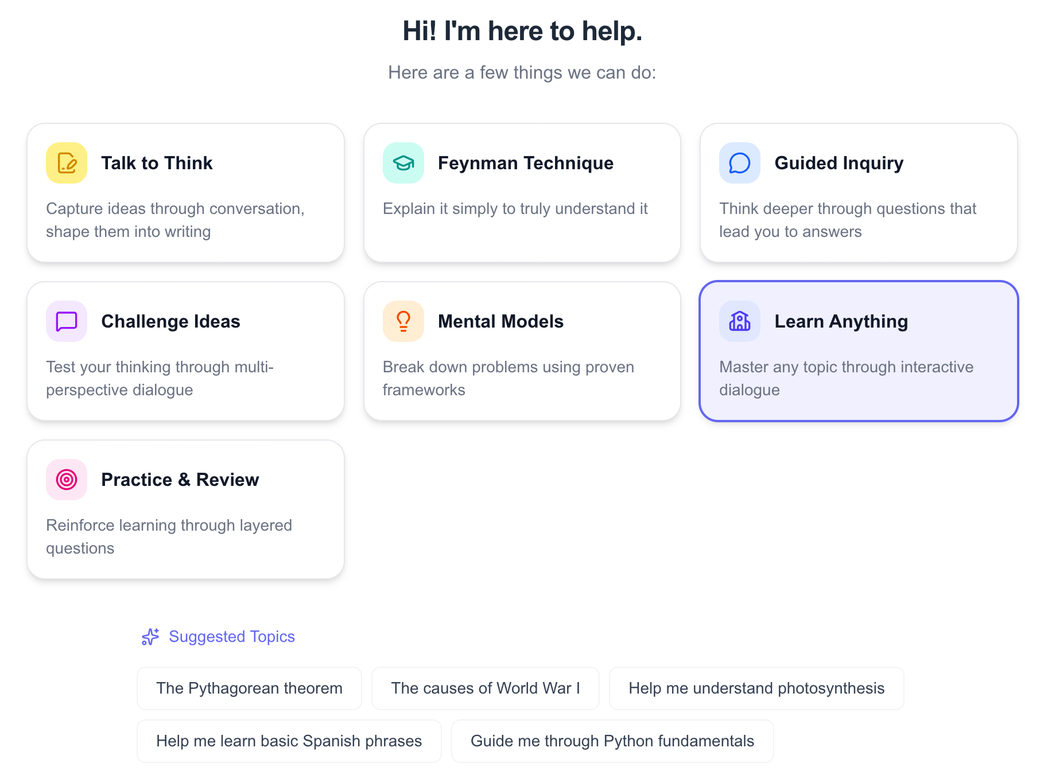Choose The causes of World War I

click(x=486, y=688)
